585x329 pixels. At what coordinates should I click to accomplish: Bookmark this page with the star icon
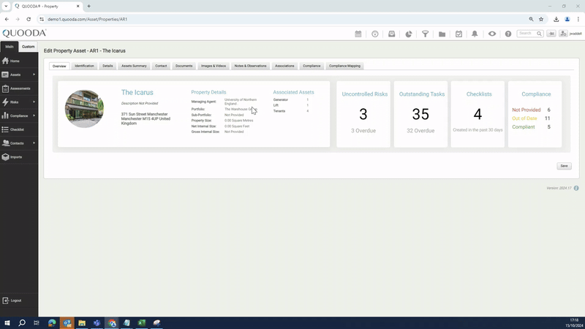pyautogui.click(x=541, y=19)
